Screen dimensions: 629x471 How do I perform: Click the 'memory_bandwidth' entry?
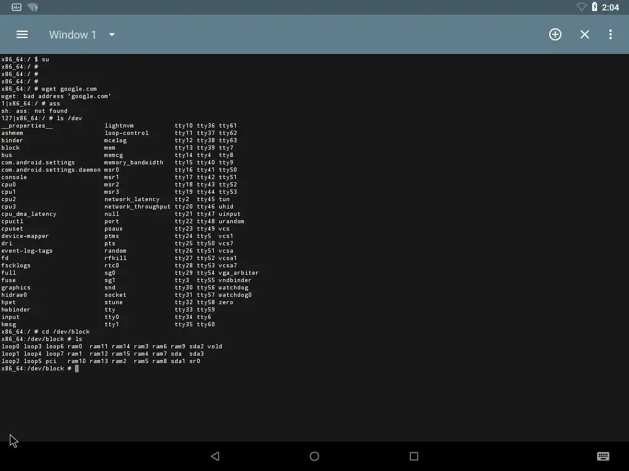click(133, 163)
